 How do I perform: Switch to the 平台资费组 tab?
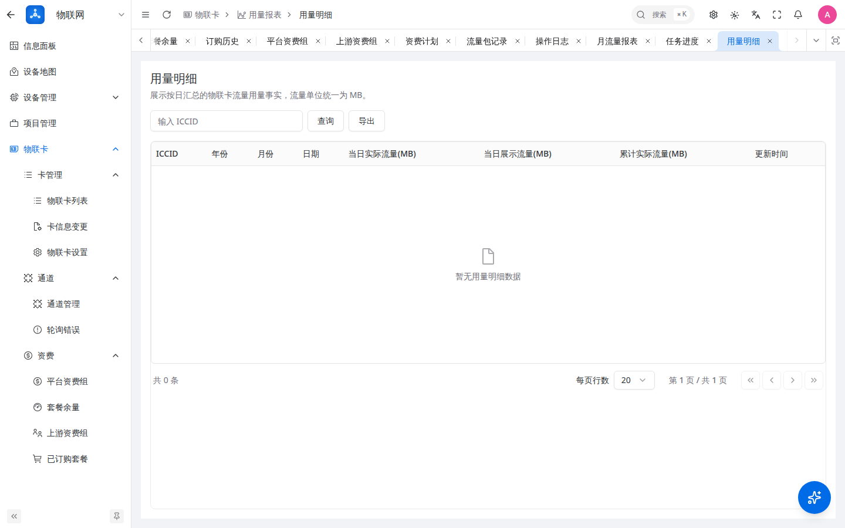click(x=288, y=41)
